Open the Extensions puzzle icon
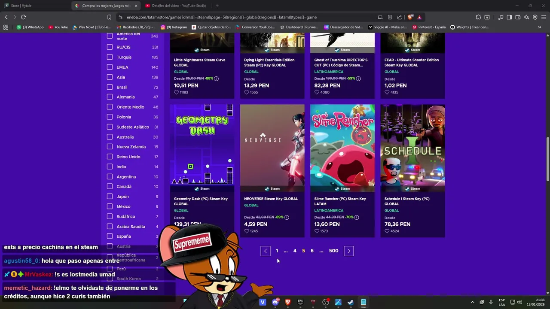Image resolution: width=550 pixels, height=309 pixels. tap(478, 17)
